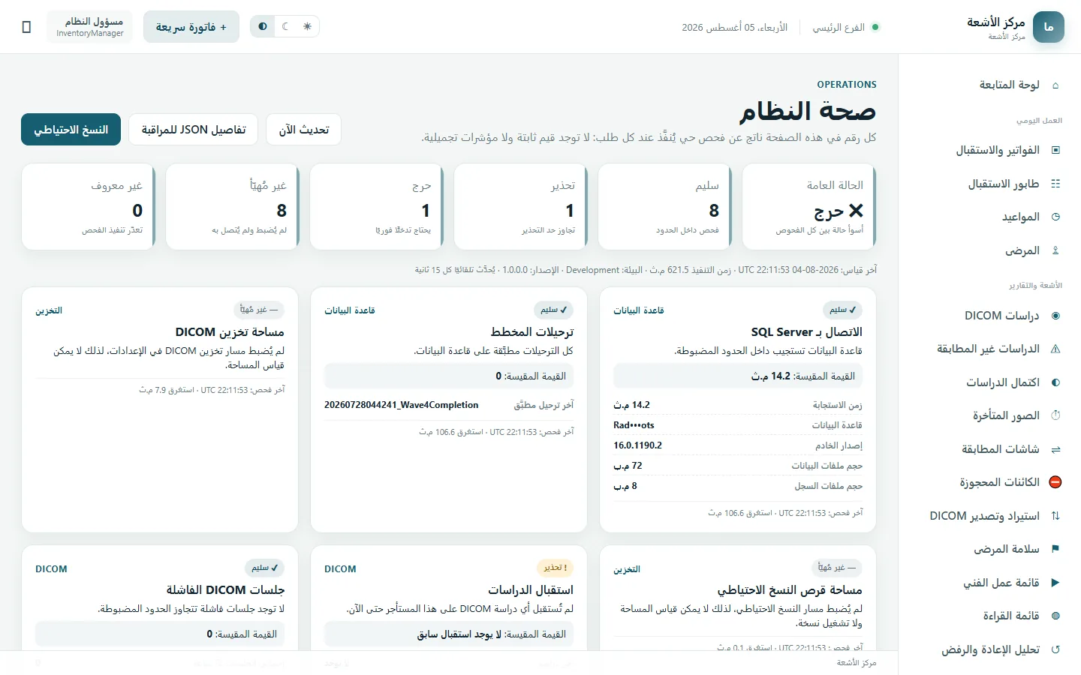Enable light mode with the sun toggle

point(307,26)
